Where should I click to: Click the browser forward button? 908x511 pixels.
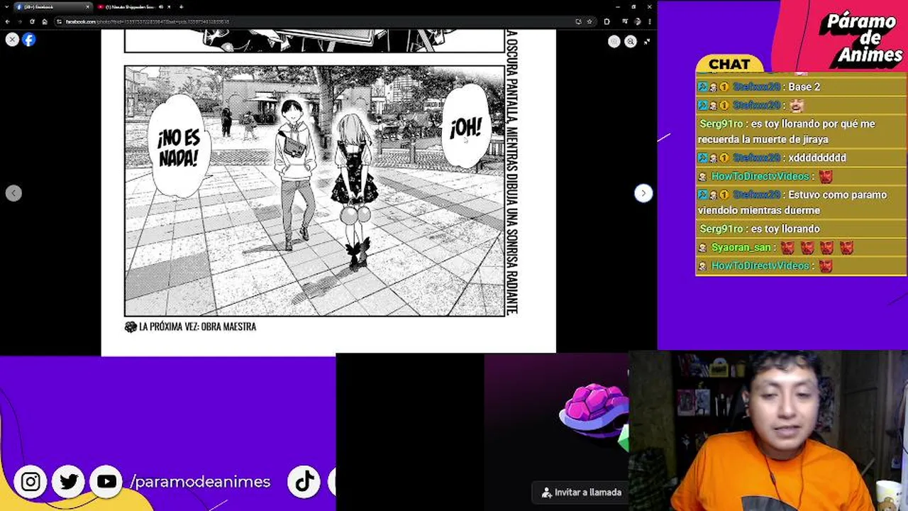20,21
